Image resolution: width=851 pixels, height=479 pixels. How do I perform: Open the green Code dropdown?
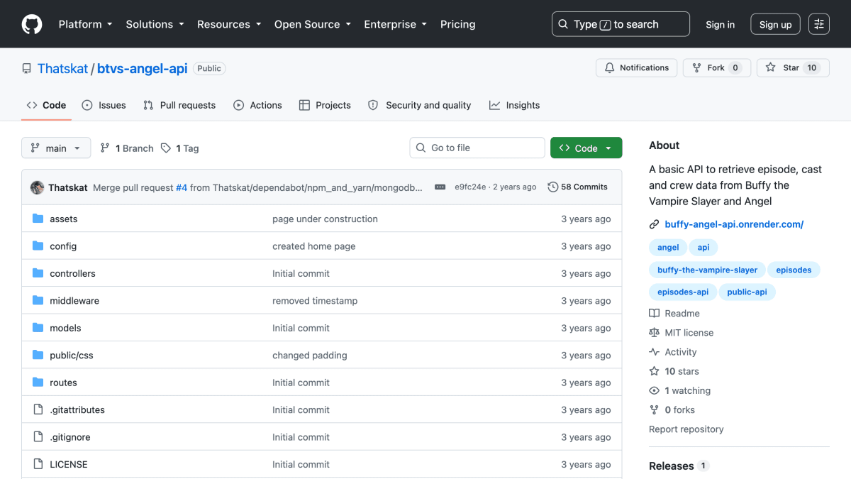(586, 148)
